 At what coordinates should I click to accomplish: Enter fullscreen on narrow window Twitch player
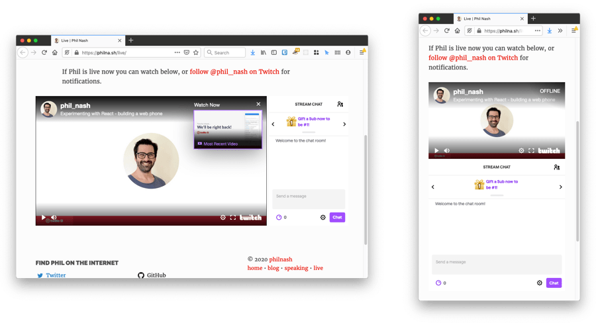531,150
